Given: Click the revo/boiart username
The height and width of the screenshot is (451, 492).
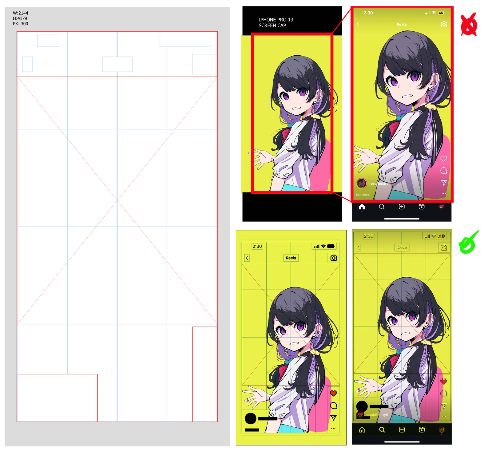Looking at the screenshot, I should [x=378, y=184].
